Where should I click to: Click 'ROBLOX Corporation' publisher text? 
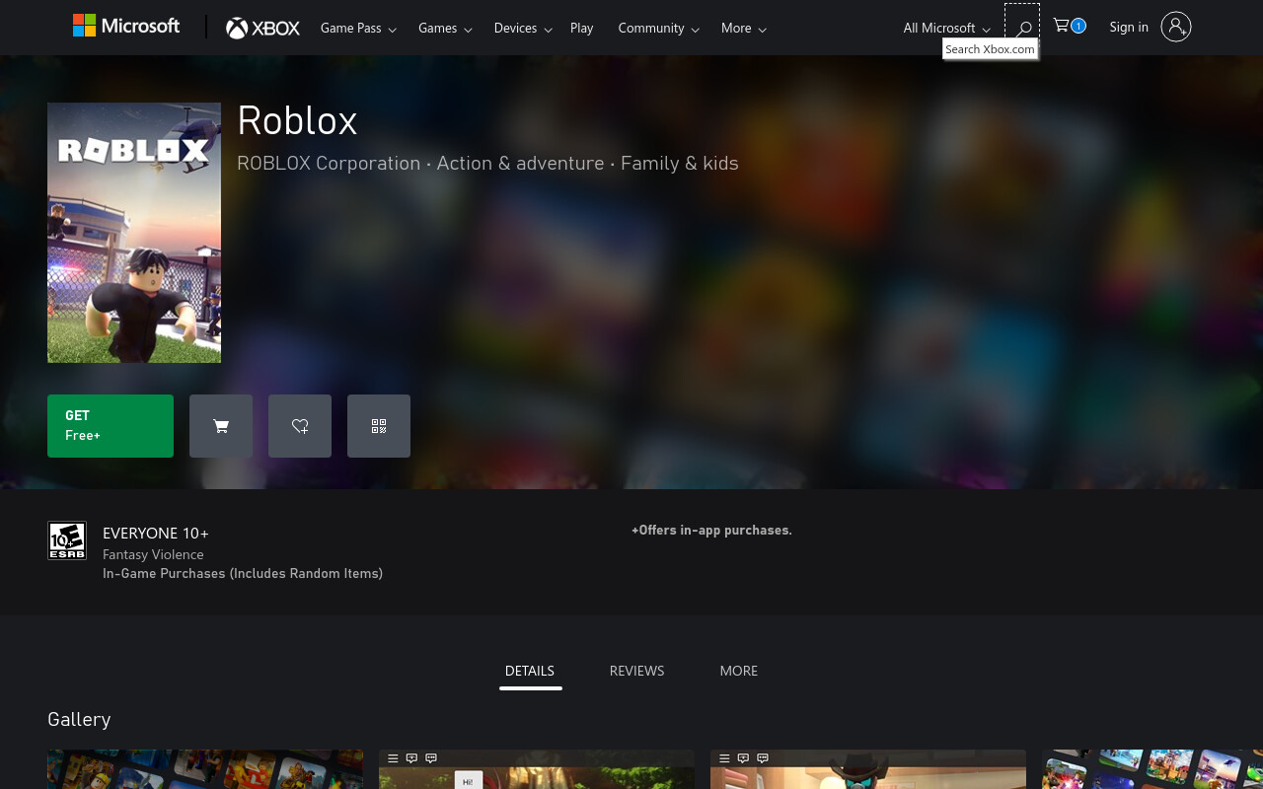[x=329, y=164]
